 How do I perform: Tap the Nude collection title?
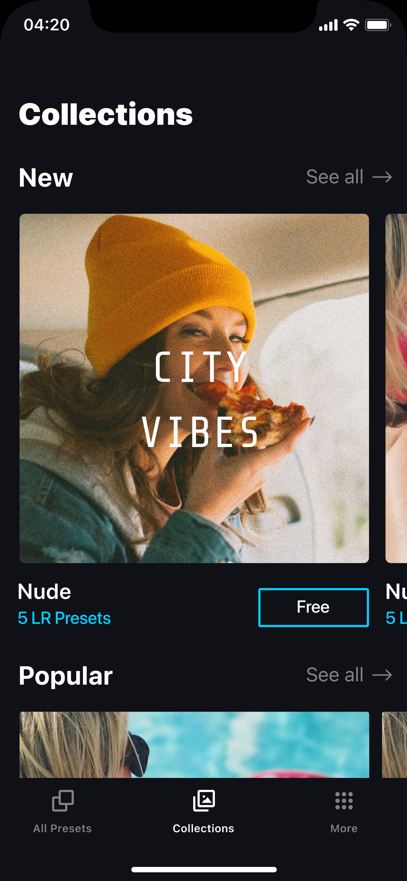click(44, 592)
